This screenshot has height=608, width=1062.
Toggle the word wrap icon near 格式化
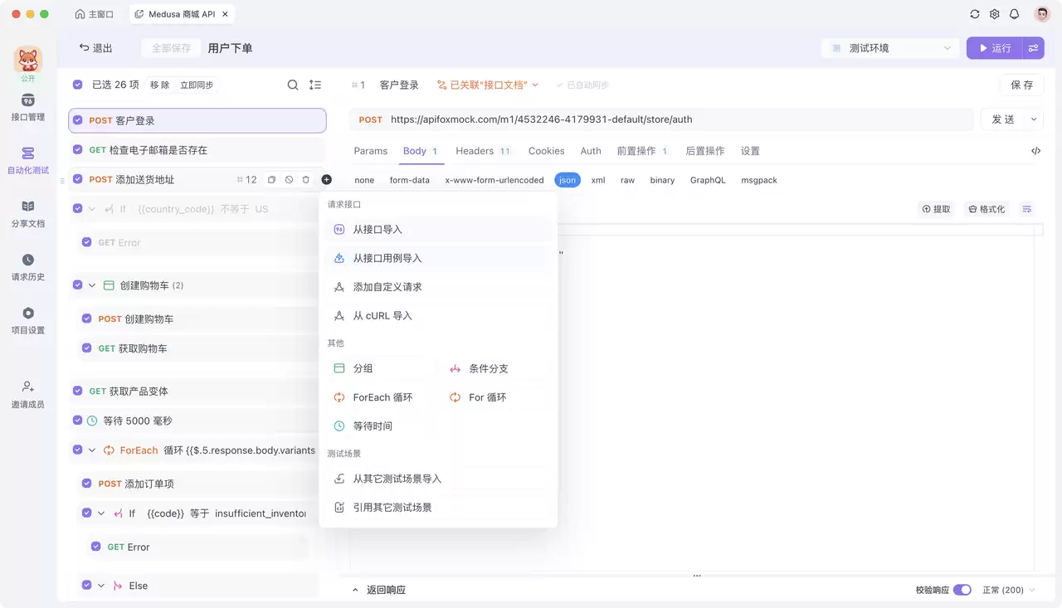click(x=1027, y=209)
